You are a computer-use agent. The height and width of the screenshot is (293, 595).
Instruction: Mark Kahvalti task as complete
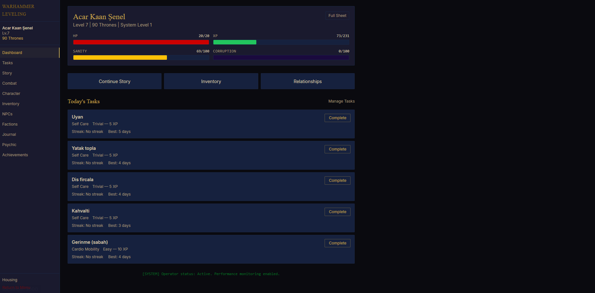[x=337, y=212]
